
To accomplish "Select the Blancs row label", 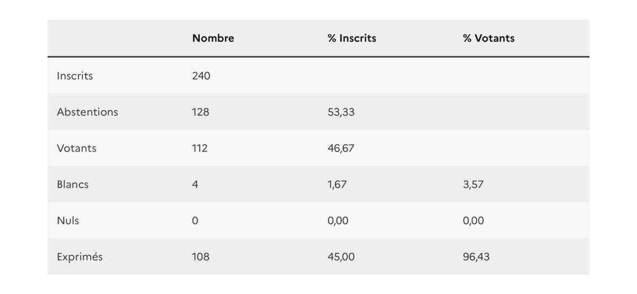I will pos(73,184).
